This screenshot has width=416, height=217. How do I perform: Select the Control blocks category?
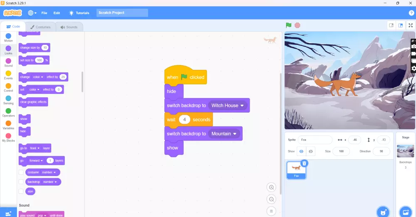8,88
